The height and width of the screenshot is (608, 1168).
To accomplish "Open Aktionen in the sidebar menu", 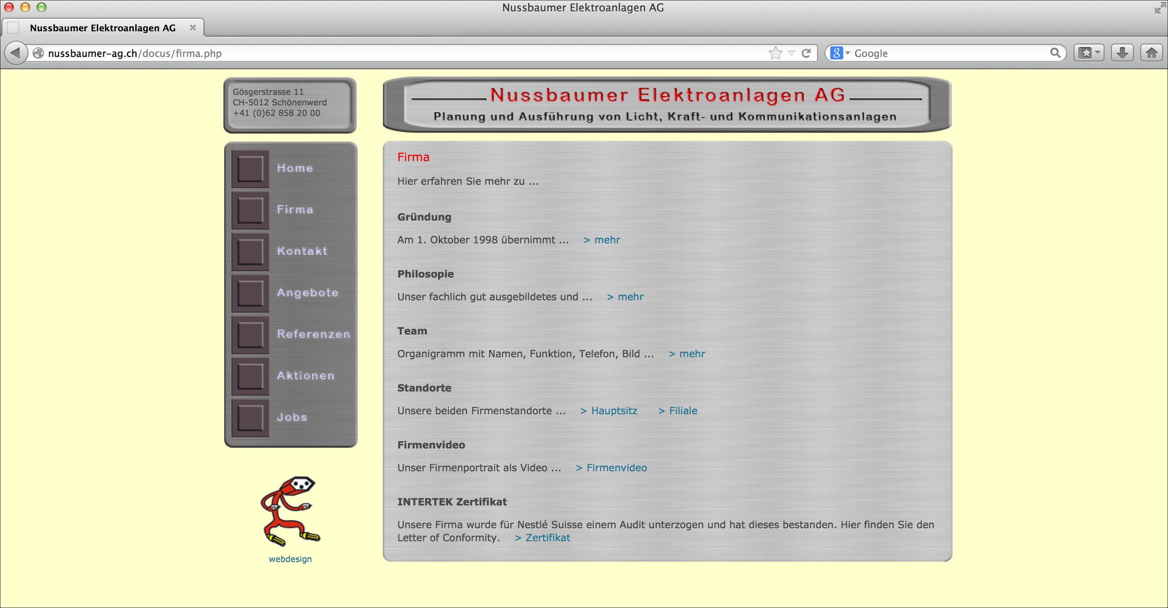I will click(x=306, y=376).
